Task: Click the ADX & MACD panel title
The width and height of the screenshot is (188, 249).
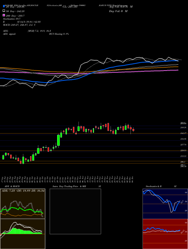Action: click(x=12, y=186)
